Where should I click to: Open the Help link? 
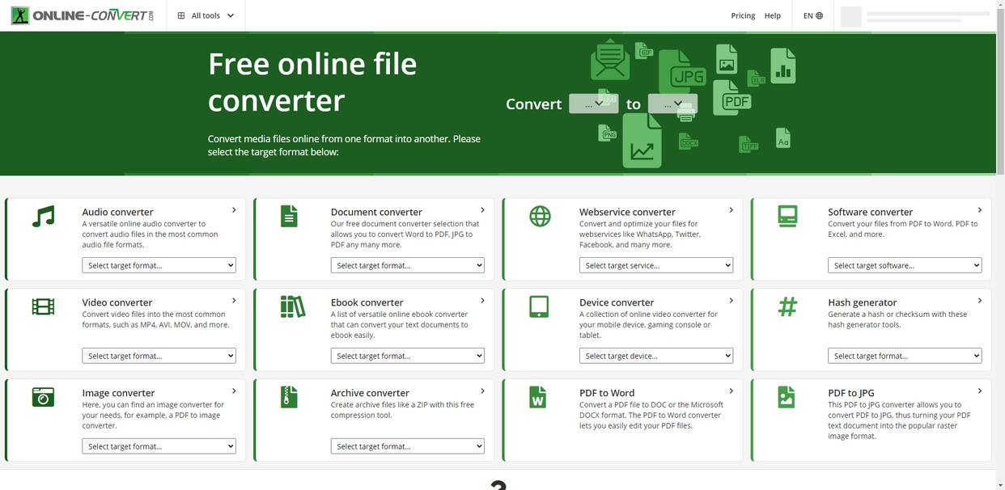click(x=773, y=15)
